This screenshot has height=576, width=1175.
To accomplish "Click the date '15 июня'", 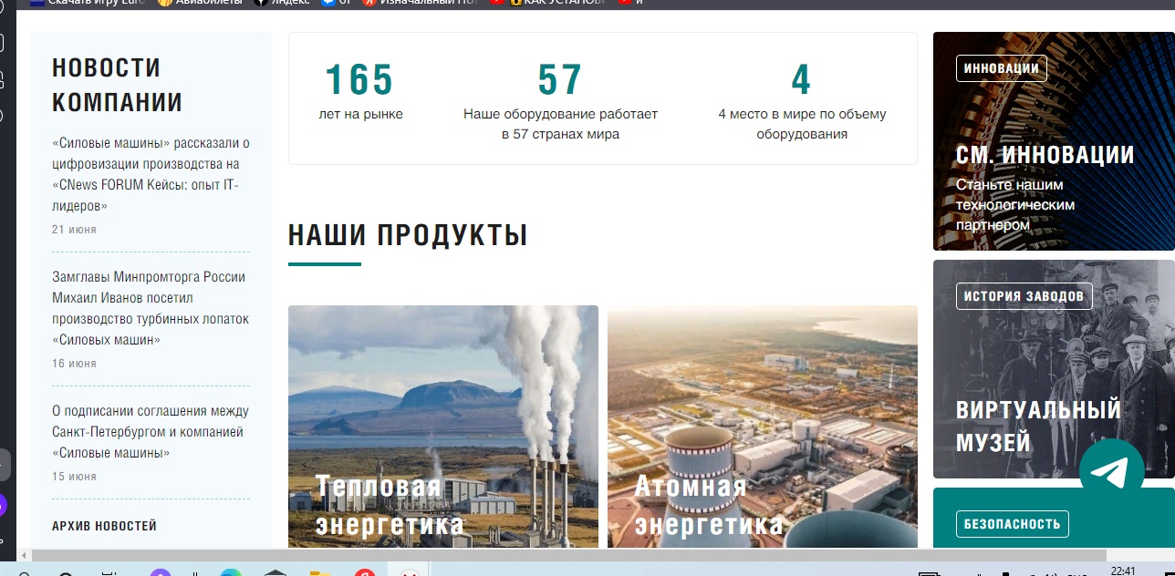I will tap(74, 477).
